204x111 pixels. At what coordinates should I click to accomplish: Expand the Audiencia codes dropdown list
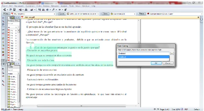pyautogui.click(x=134, y=14)
